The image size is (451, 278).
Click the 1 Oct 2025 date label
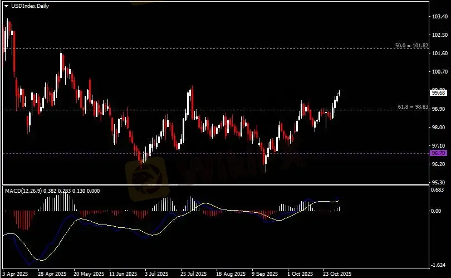pos(300,274)
